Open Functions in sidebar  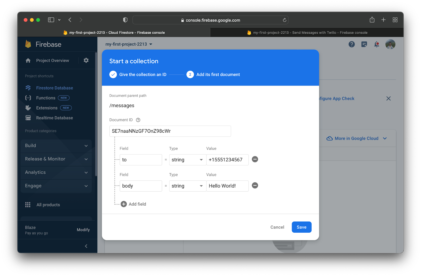(x=46, y=98)
